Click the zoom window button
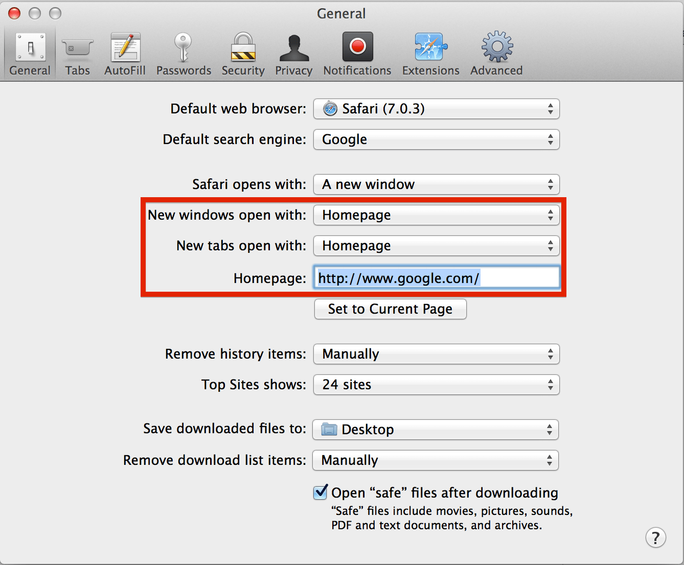This screenshot has width=684, height=565. [55, 13]
